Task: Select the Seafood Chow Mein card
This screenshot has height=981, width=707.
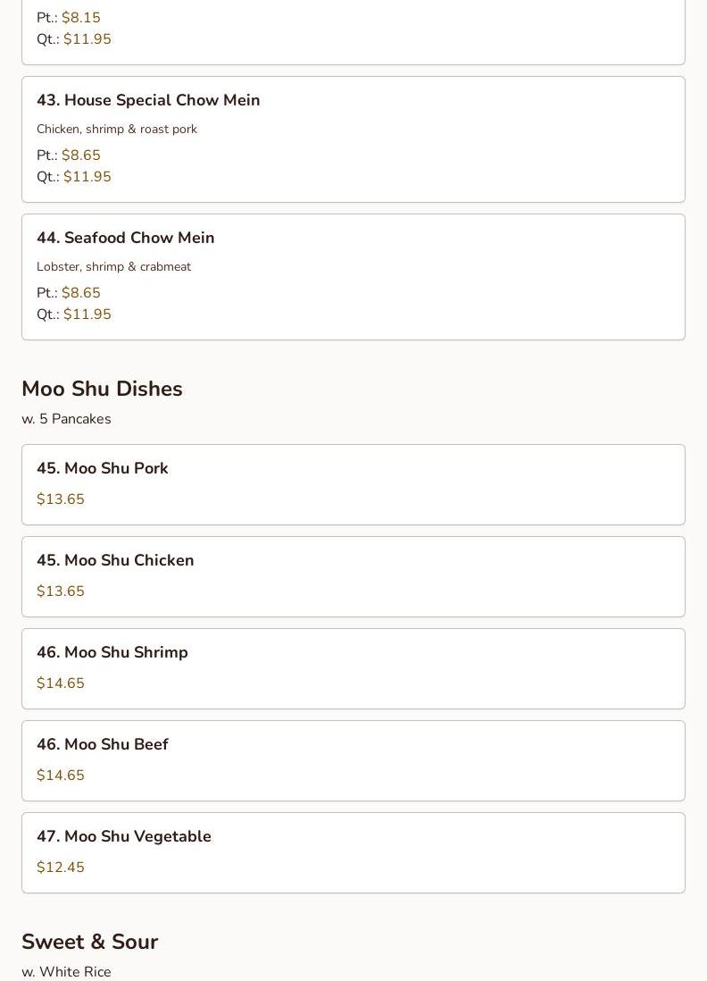Action: tap(353, 277)
